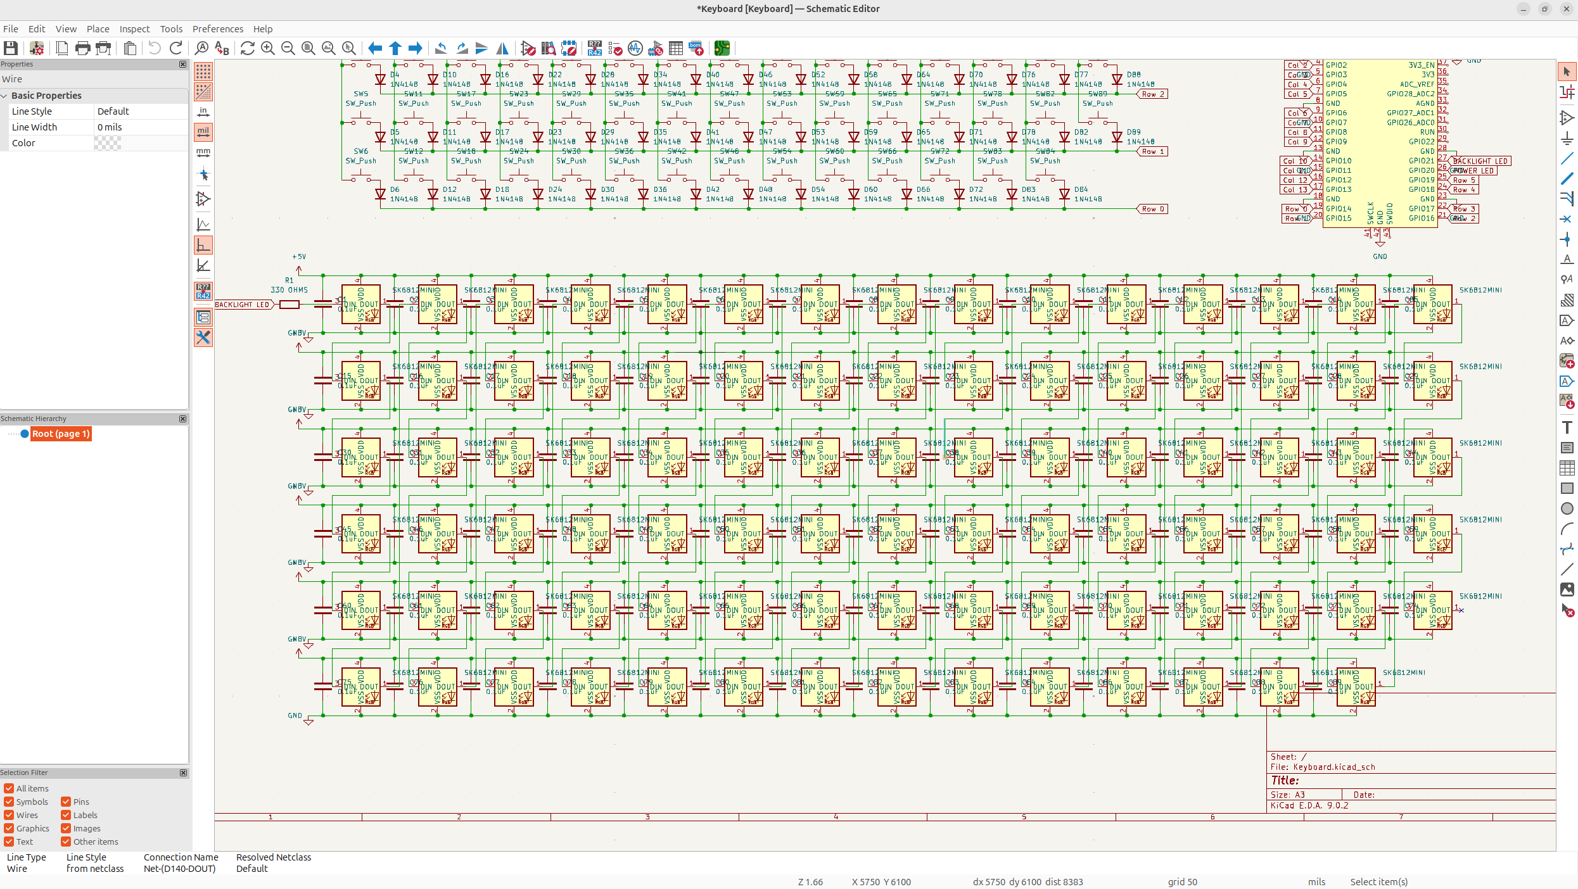Open the Annotate Schematic tool (R?? R42)
The image size is (1578, 889).
(594, 48)
